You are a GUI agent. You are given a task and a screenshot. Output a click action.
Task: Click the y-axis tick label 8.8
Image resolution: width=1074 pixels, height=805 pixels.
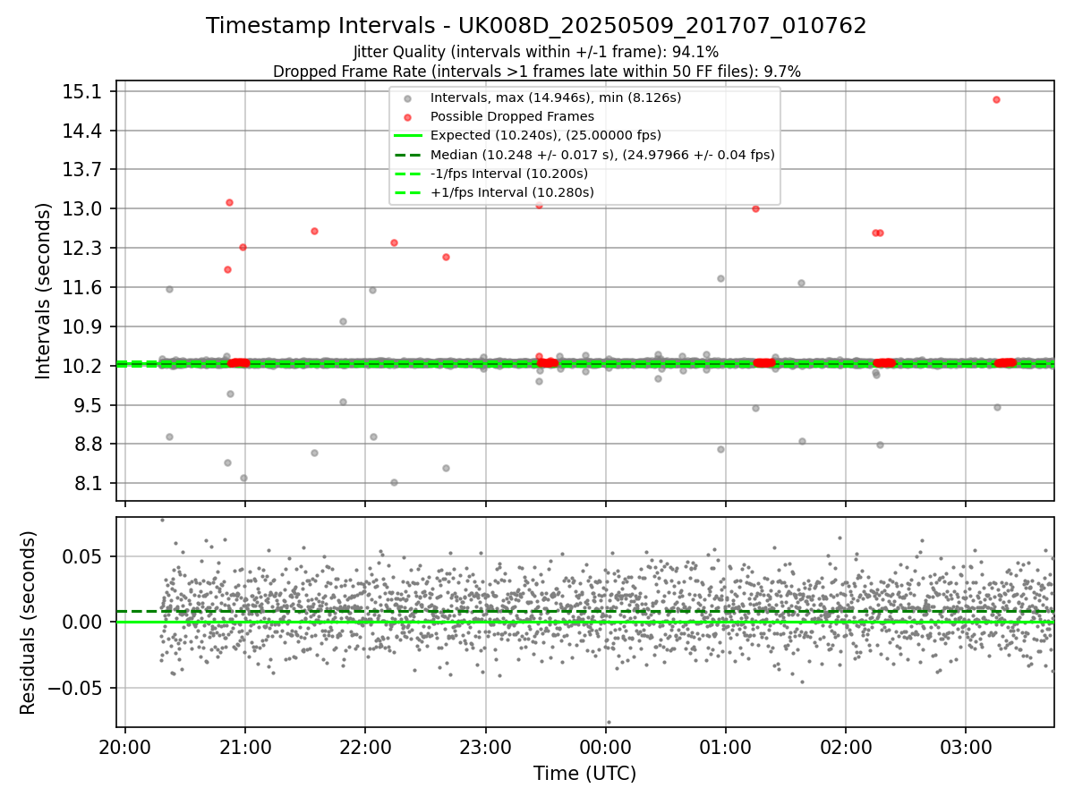point(89,445)
